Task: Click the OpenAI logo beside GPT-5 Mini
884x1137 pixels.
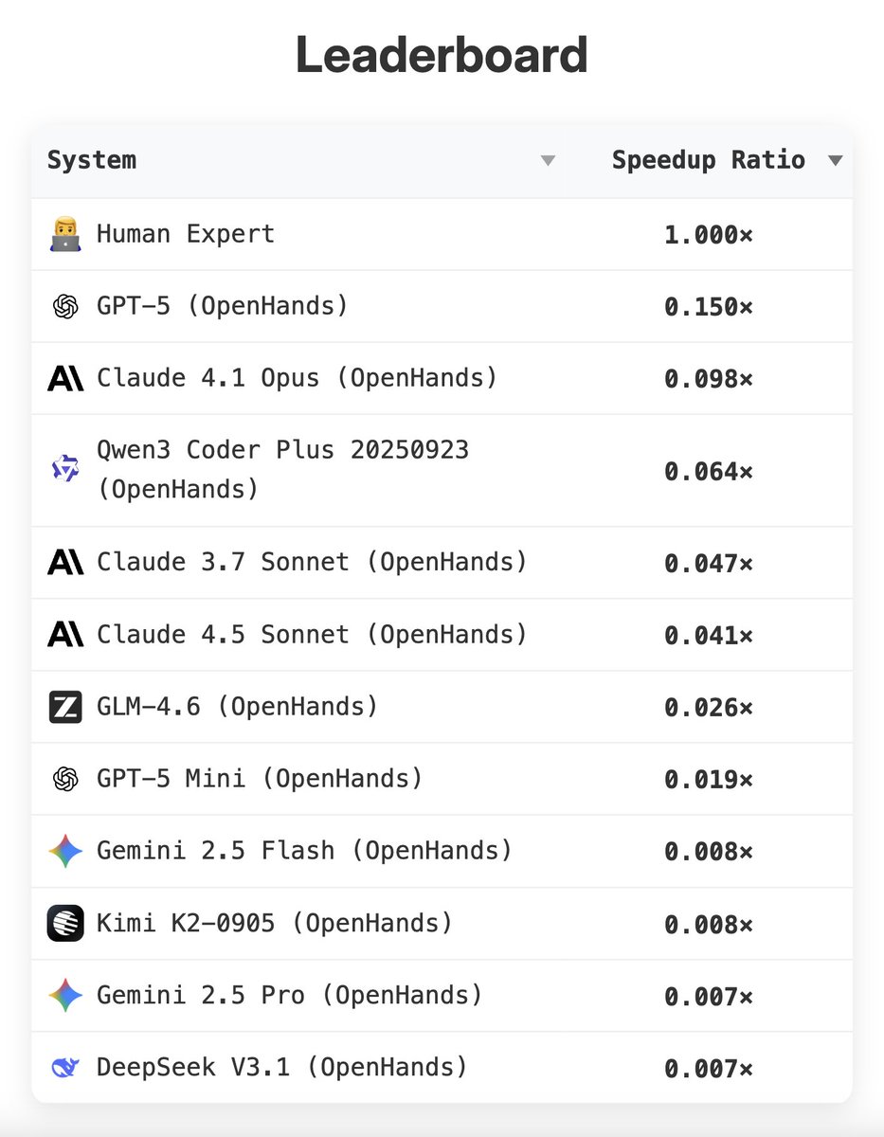Action: (x=65, y=779)
